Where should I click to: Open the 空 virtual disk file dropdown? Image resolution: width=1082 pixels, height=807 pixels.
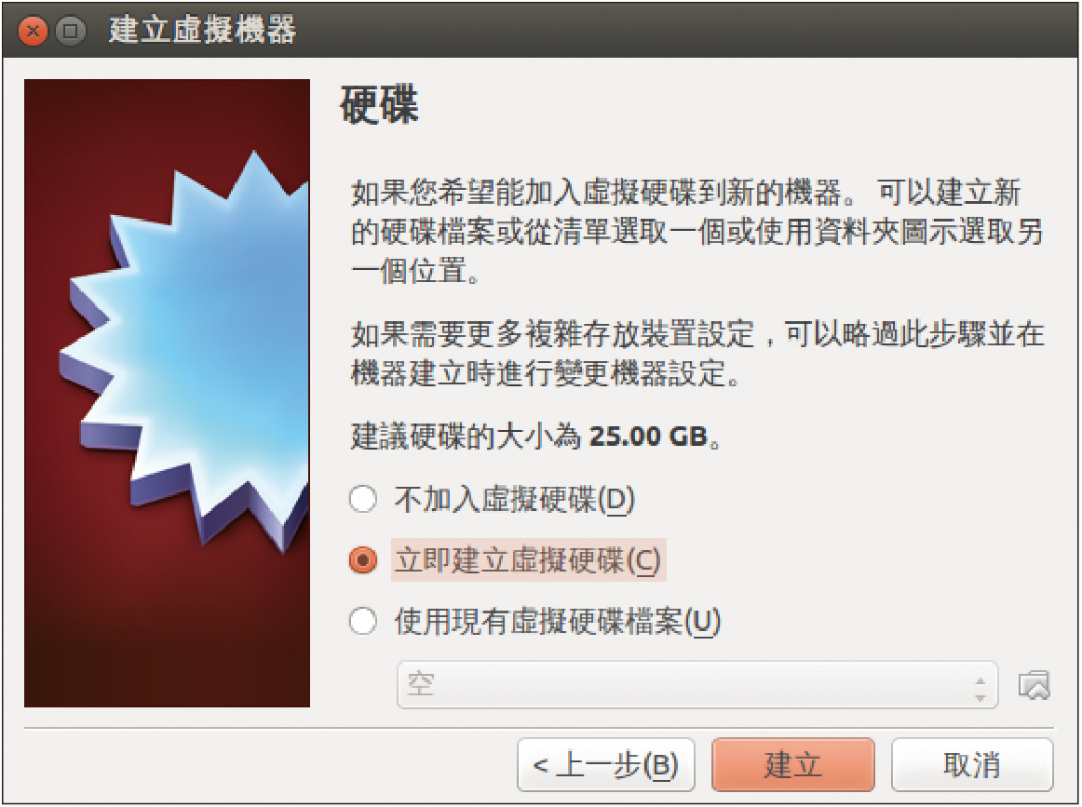[x=697, y=685]
